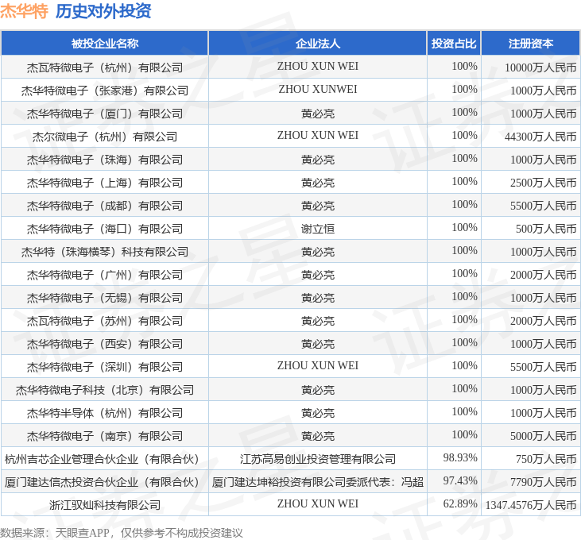Select 杰华特（珠海横琴）科技有限公司 cell
The height and width of the screenshot is (540, 581).
pos(105,252)
